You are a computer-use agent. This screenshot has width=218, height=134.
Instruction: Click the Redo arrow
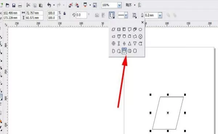point(59,5)
